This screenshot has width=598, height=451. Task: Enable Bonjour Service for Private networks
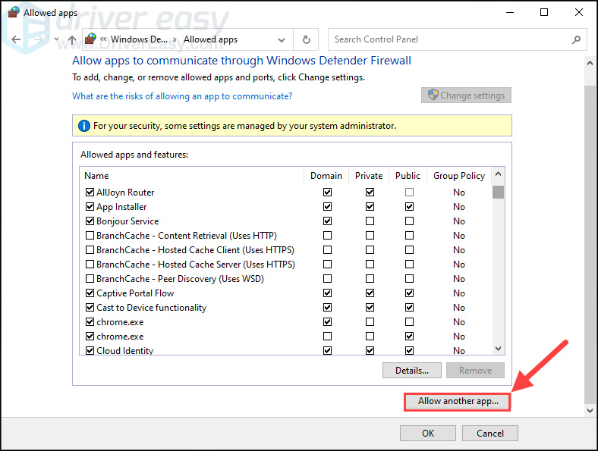click(370, 221)
